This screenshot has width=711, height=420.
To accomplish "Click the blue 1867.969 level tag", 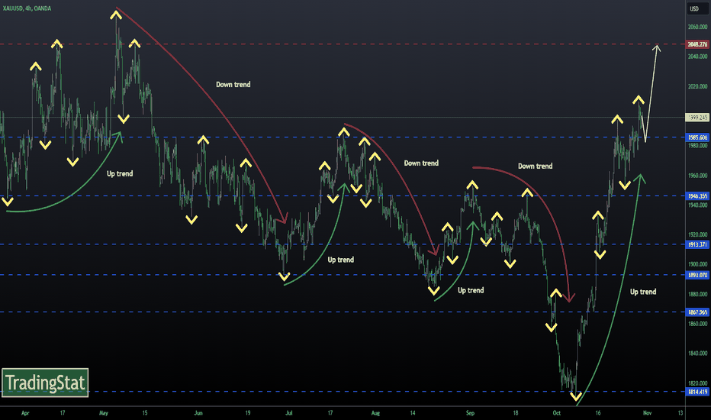I will 697,312.
